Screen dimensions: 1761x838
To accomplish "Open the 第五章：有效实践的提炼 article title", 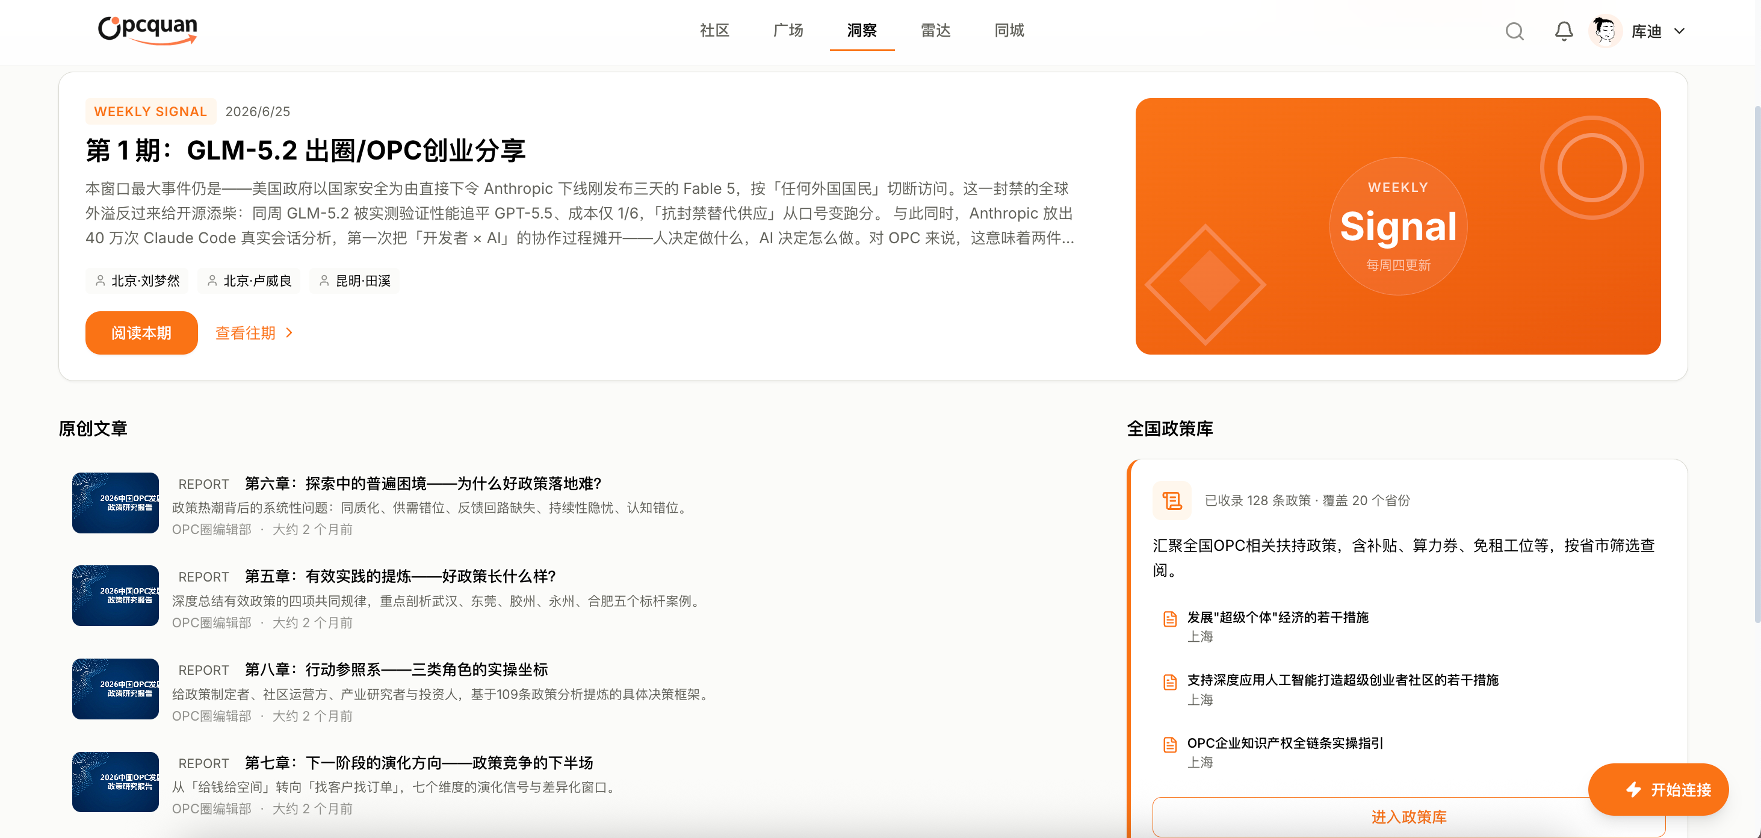I will (401, 577).
